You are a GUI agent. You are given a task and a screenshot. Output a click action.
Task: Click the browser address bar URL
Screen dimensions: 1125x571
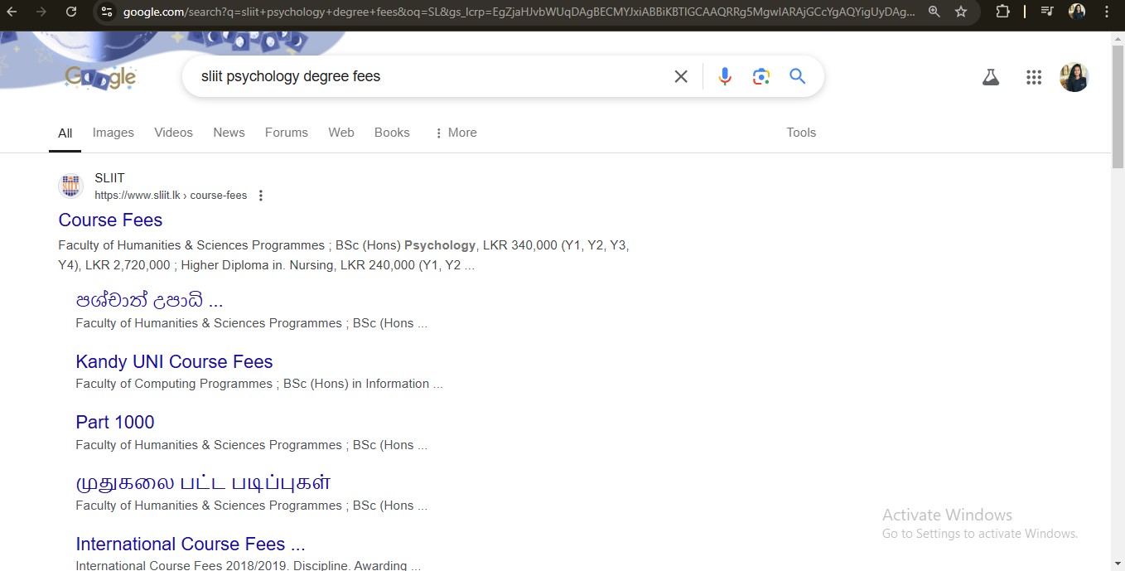pos(519,12)
